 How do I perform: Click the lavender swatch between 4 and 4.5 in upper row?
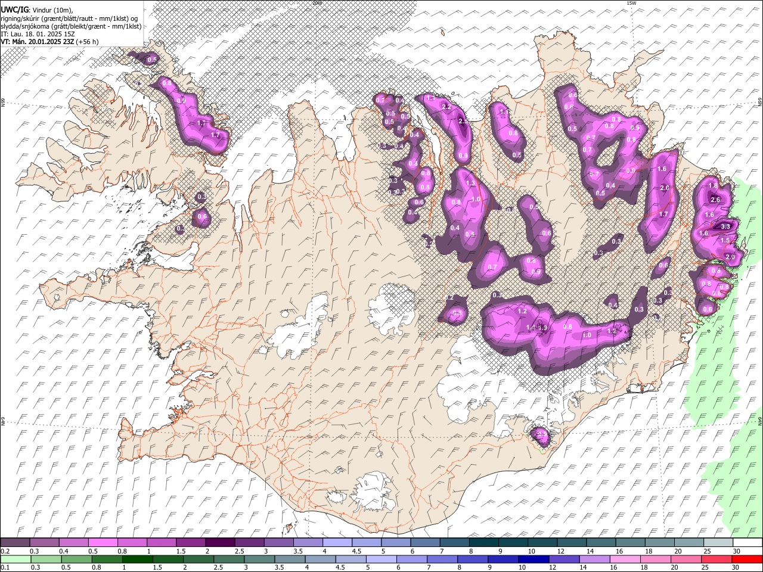tap(337, 542)
